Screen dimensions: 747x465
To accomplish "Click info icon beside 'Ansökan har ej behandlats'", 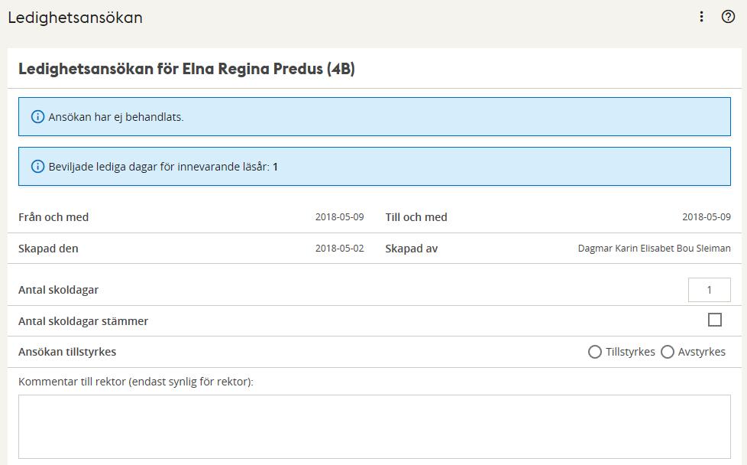I will tap(37, 117).
